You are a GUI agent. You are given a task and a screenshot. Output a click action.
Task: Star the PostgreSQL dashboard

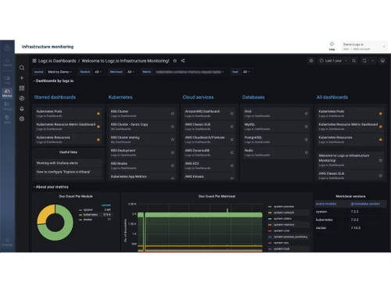pyautogui.click(x=307, y=140)
